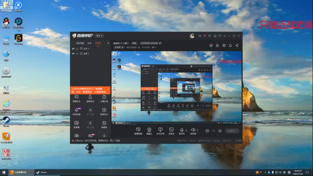
Task: Expand speaker options arrow
Action: [x=198, y=130]
